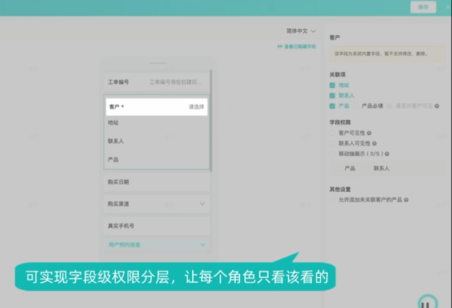Click the 客户 请选择 field
452x308 pixels.
[157, 107]
